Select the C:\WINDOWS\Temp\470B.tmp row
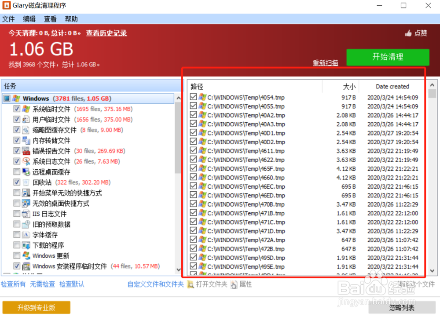440x317 pixels. [306, 204]
